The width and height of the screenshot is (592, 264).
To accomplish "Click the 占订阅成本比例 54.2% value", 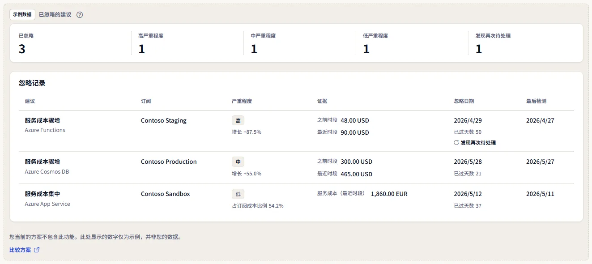I will click(x=258, y=206).
